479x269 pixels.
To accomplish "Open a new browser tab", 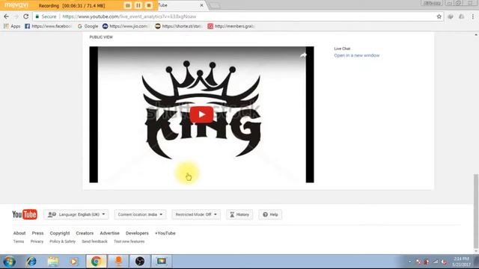I will (215, 5).
